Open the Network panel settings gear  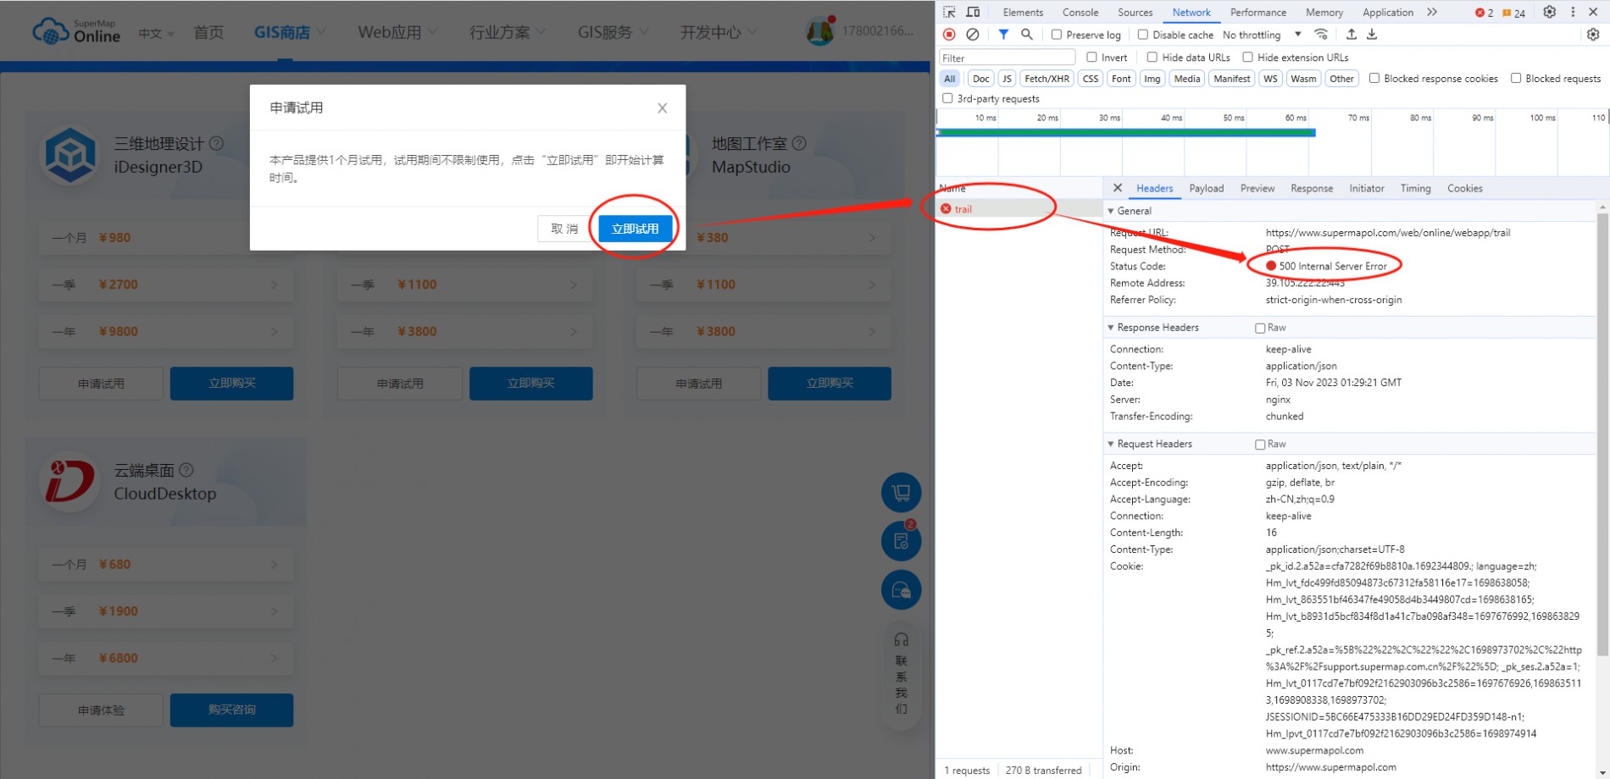click(x=1593, y=35)
